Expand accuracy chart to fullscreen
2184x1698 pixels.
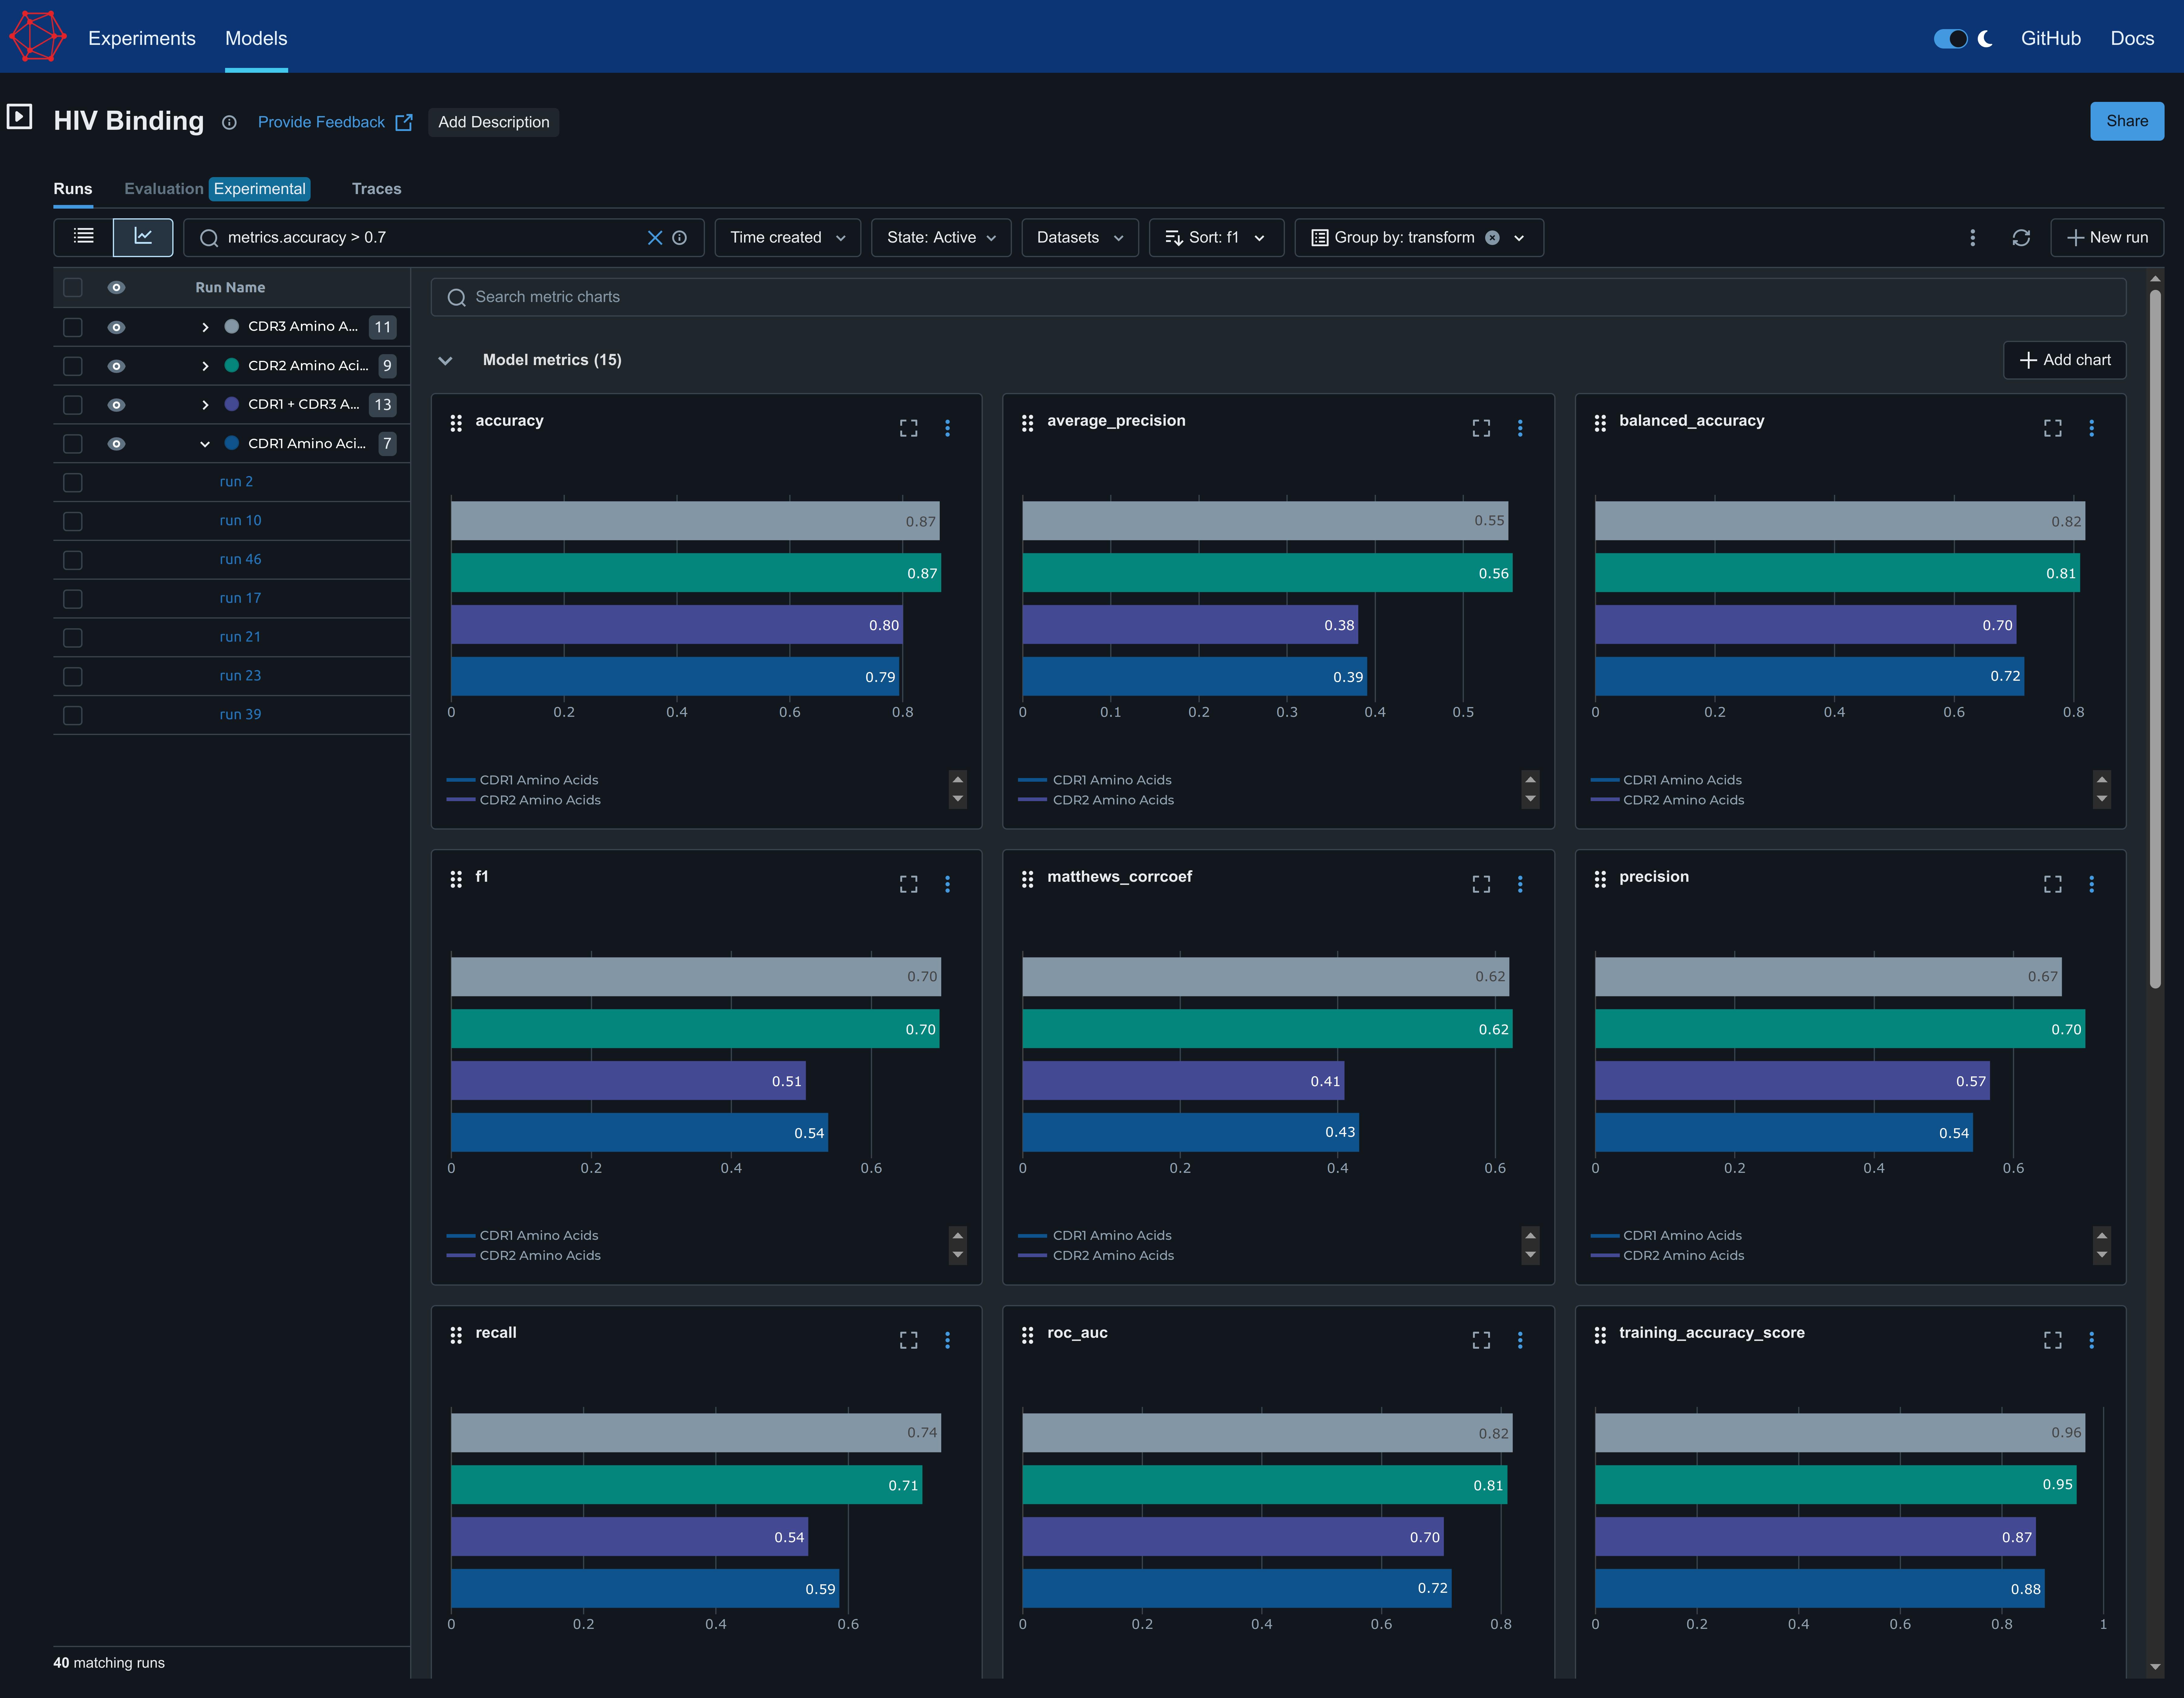[x=908, y=428]
